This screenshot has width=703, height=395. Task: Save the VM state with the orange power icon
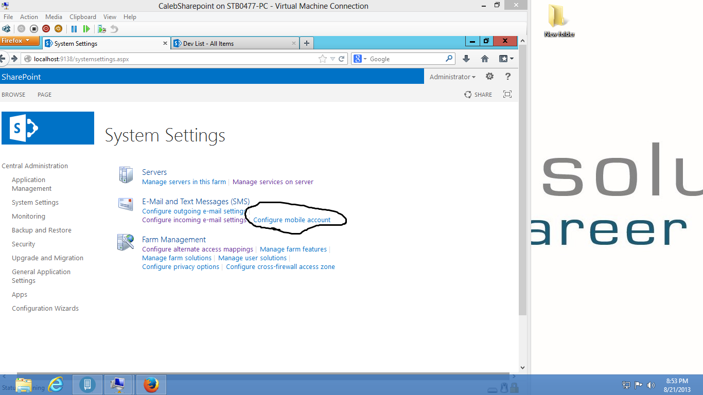pos(58,29)
